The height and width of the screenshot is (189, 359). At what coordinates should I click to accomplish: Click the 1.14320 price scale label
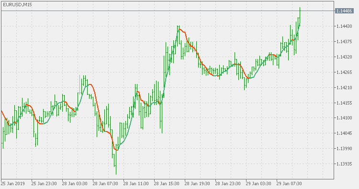(x=344, y=57)
